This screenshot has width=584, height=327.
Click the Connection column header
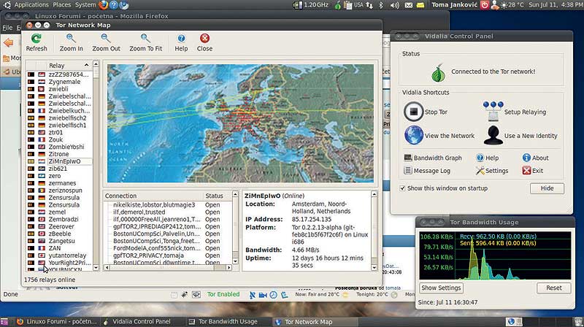click(153, 196)
